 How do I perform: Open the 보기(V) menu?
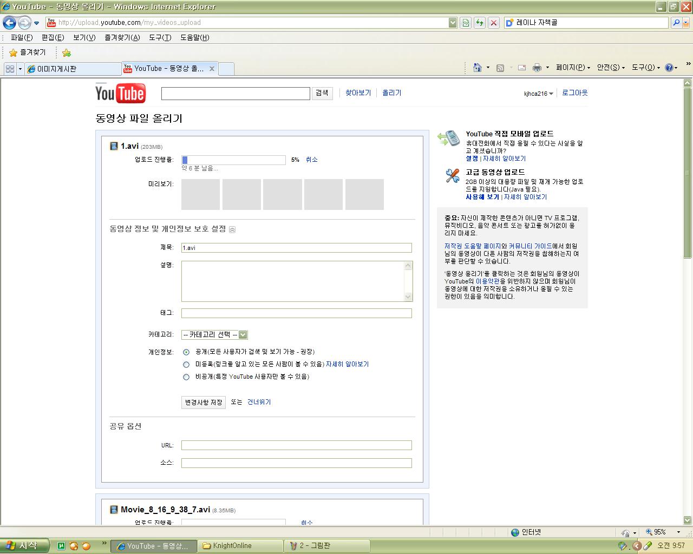click(x=84, y=37)
